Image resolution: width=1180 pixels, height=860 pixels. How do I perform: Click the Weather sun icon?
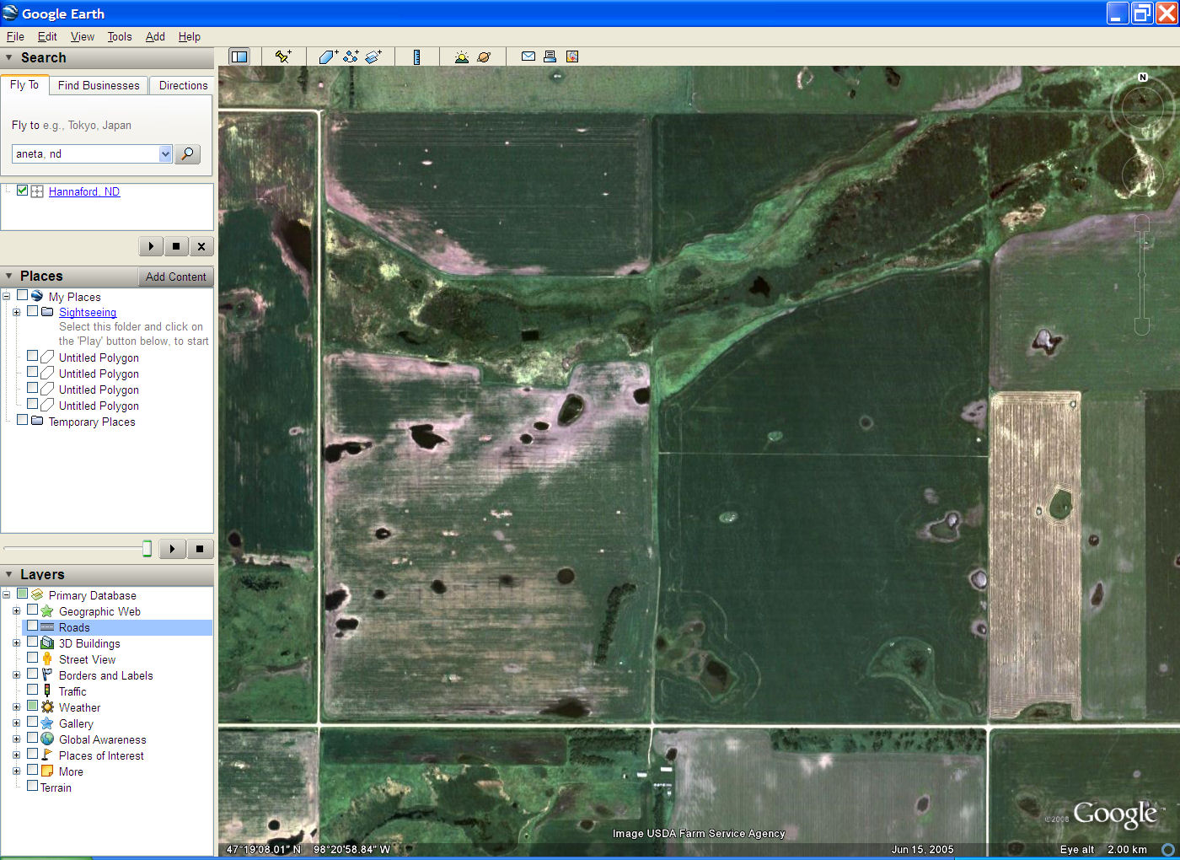click(x=47, y=707)
